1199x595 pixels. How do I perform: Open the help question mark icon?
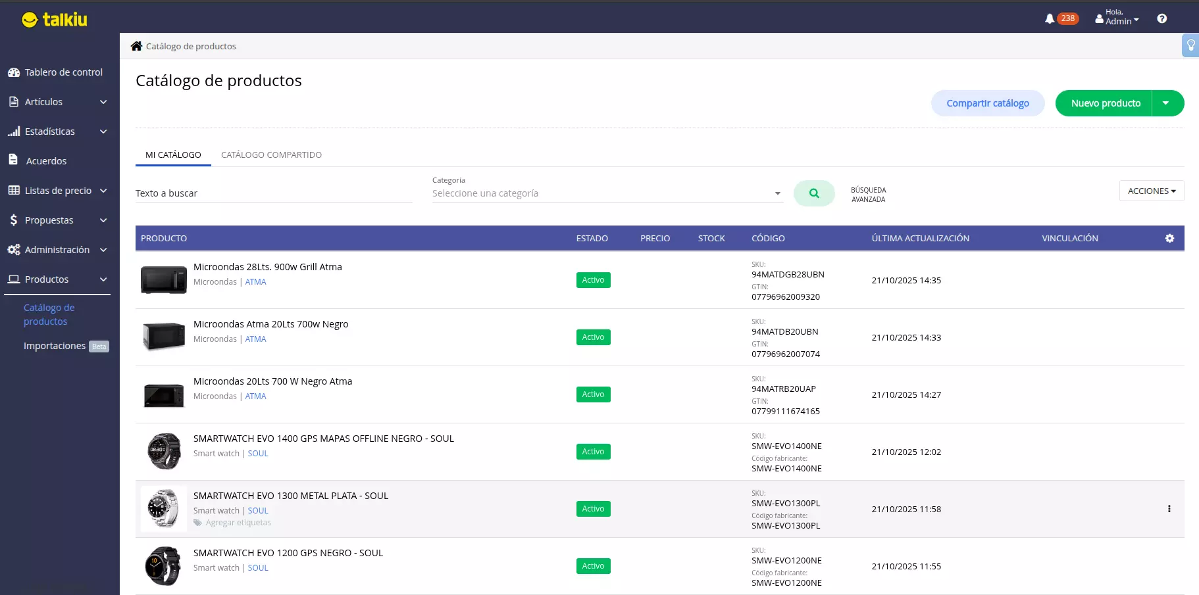point(1161,19)
